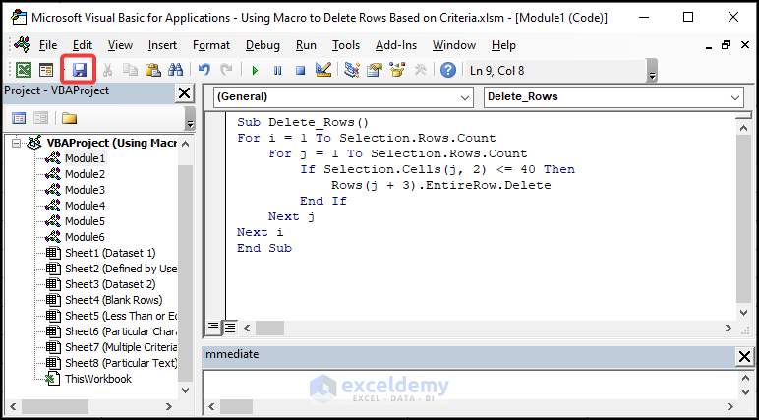759x420 pixels.
Task: Collapse the VBAProject tree node
Action: coord(17,143)
